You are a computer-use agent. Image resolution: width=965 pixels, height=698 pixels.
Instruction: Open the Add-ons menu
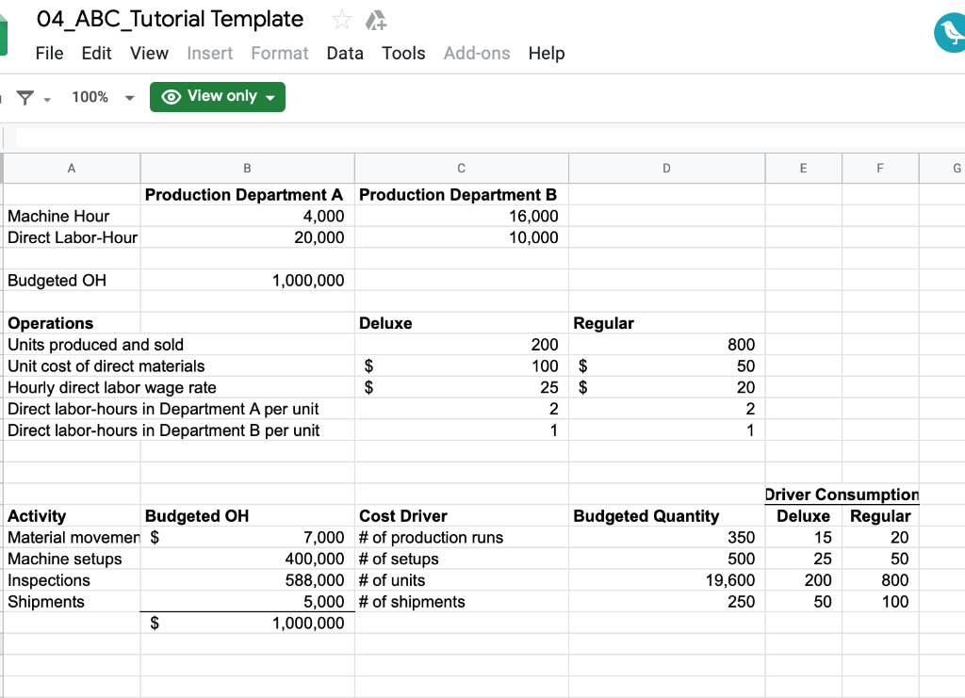click(x=477, y=54)
